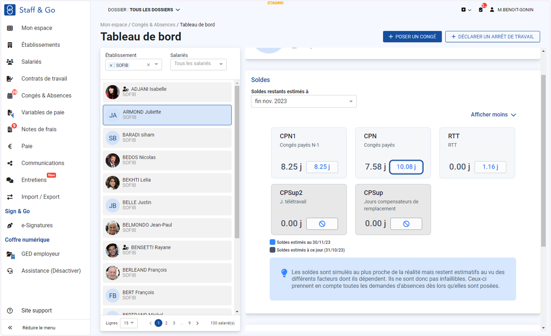This screenshot has height=336, width=551.
Task: Open Mon espace from sidebar
Action: pyautogui.click(x=37, y=28)
